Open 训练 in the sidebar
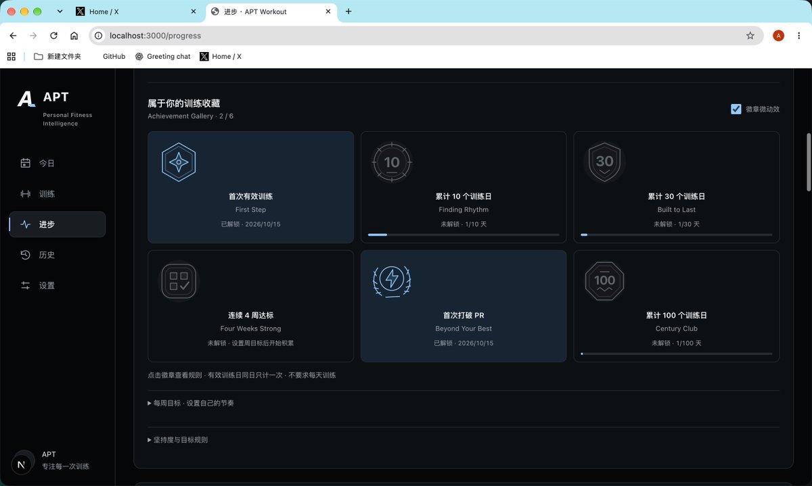The image size is (812, 486). [58, 194]
